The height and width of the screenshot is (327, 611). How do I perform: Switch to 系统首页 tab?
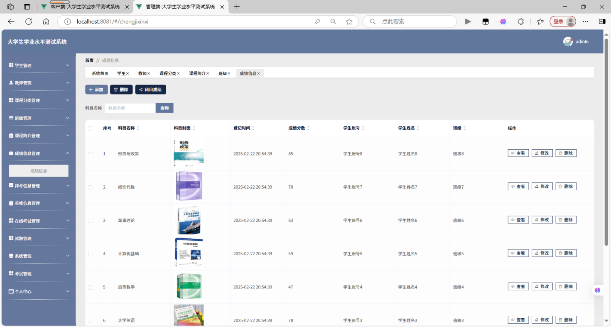point(100,73)
